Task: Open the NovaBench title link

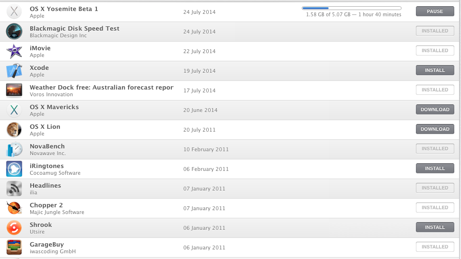Action: [47, 146]
